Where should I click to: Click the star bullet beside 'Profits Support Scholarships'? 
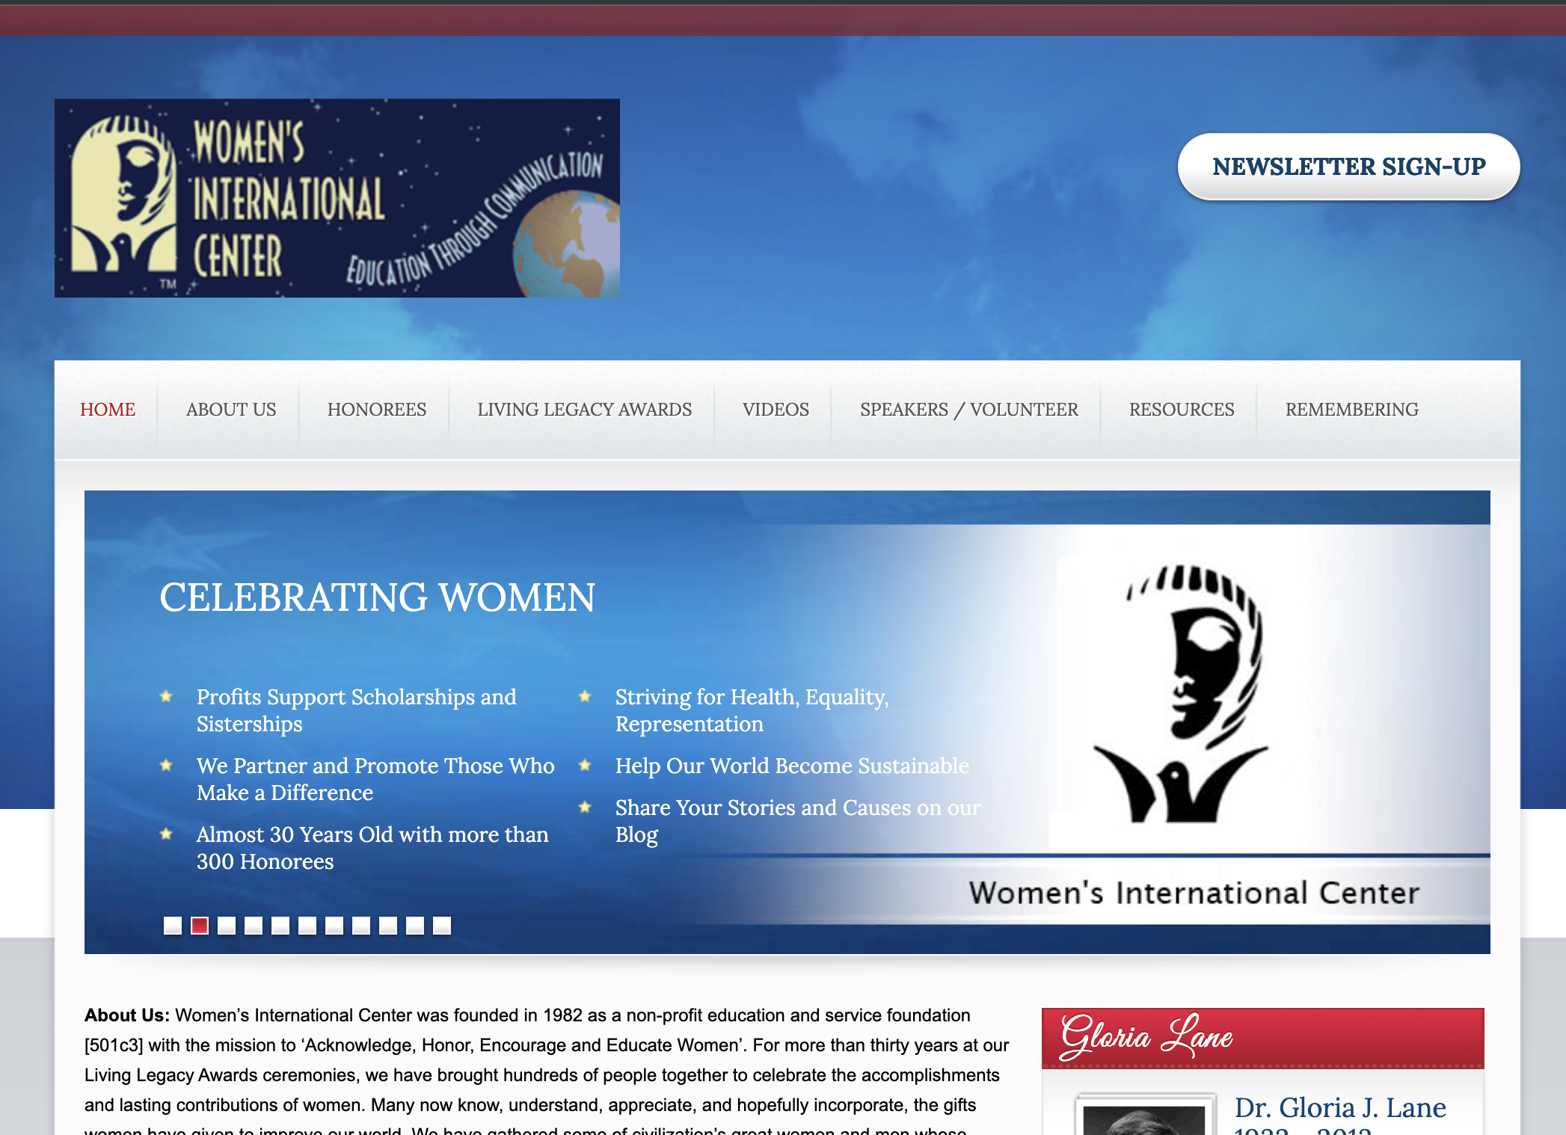(166, 697)
